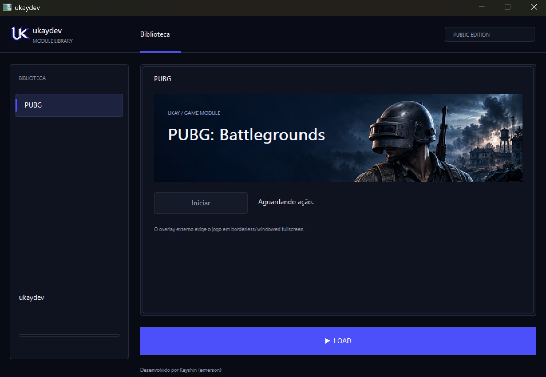Select PUBG in the library sidebar
Viewport: 546px width, 377px height.
click(x=69, y=105)
